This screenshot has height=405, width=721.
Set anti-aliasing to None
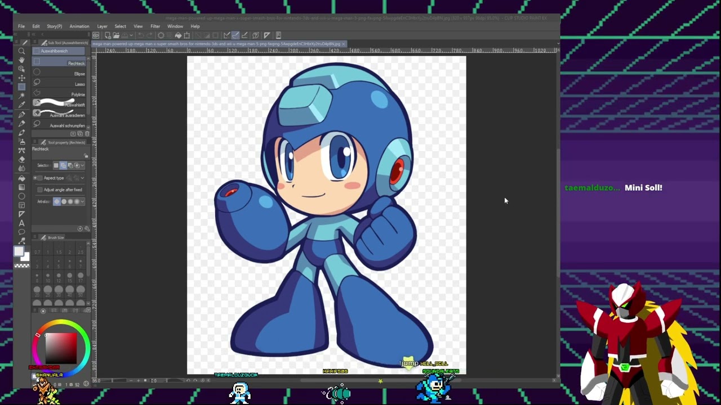[x=57, y=202]
